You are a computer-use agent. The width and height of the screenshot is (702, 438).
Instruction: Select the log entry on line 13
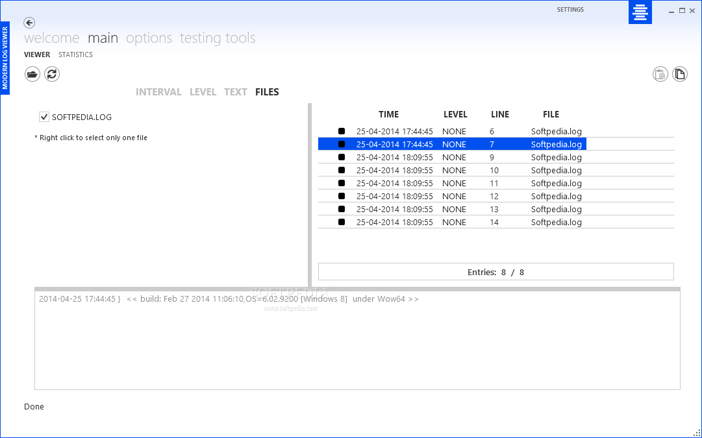point(496,209)
